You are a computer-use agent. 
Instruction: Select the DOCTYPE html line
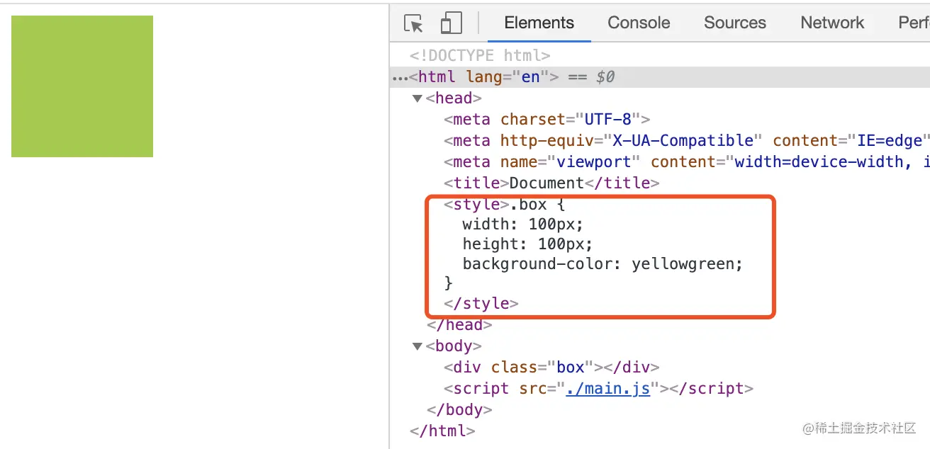coord(480,56)
